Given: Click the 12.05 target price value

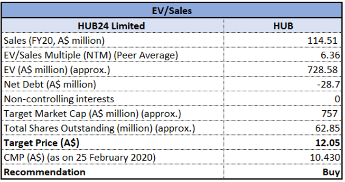Looking at the screenshot, I should (x=327, y=143).
